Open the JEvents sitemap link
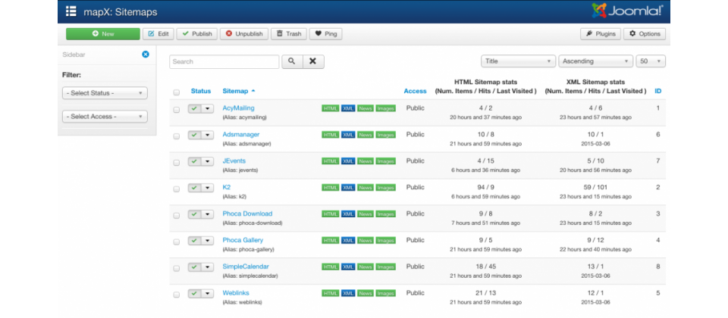The image size is (728, 318). 234,161
